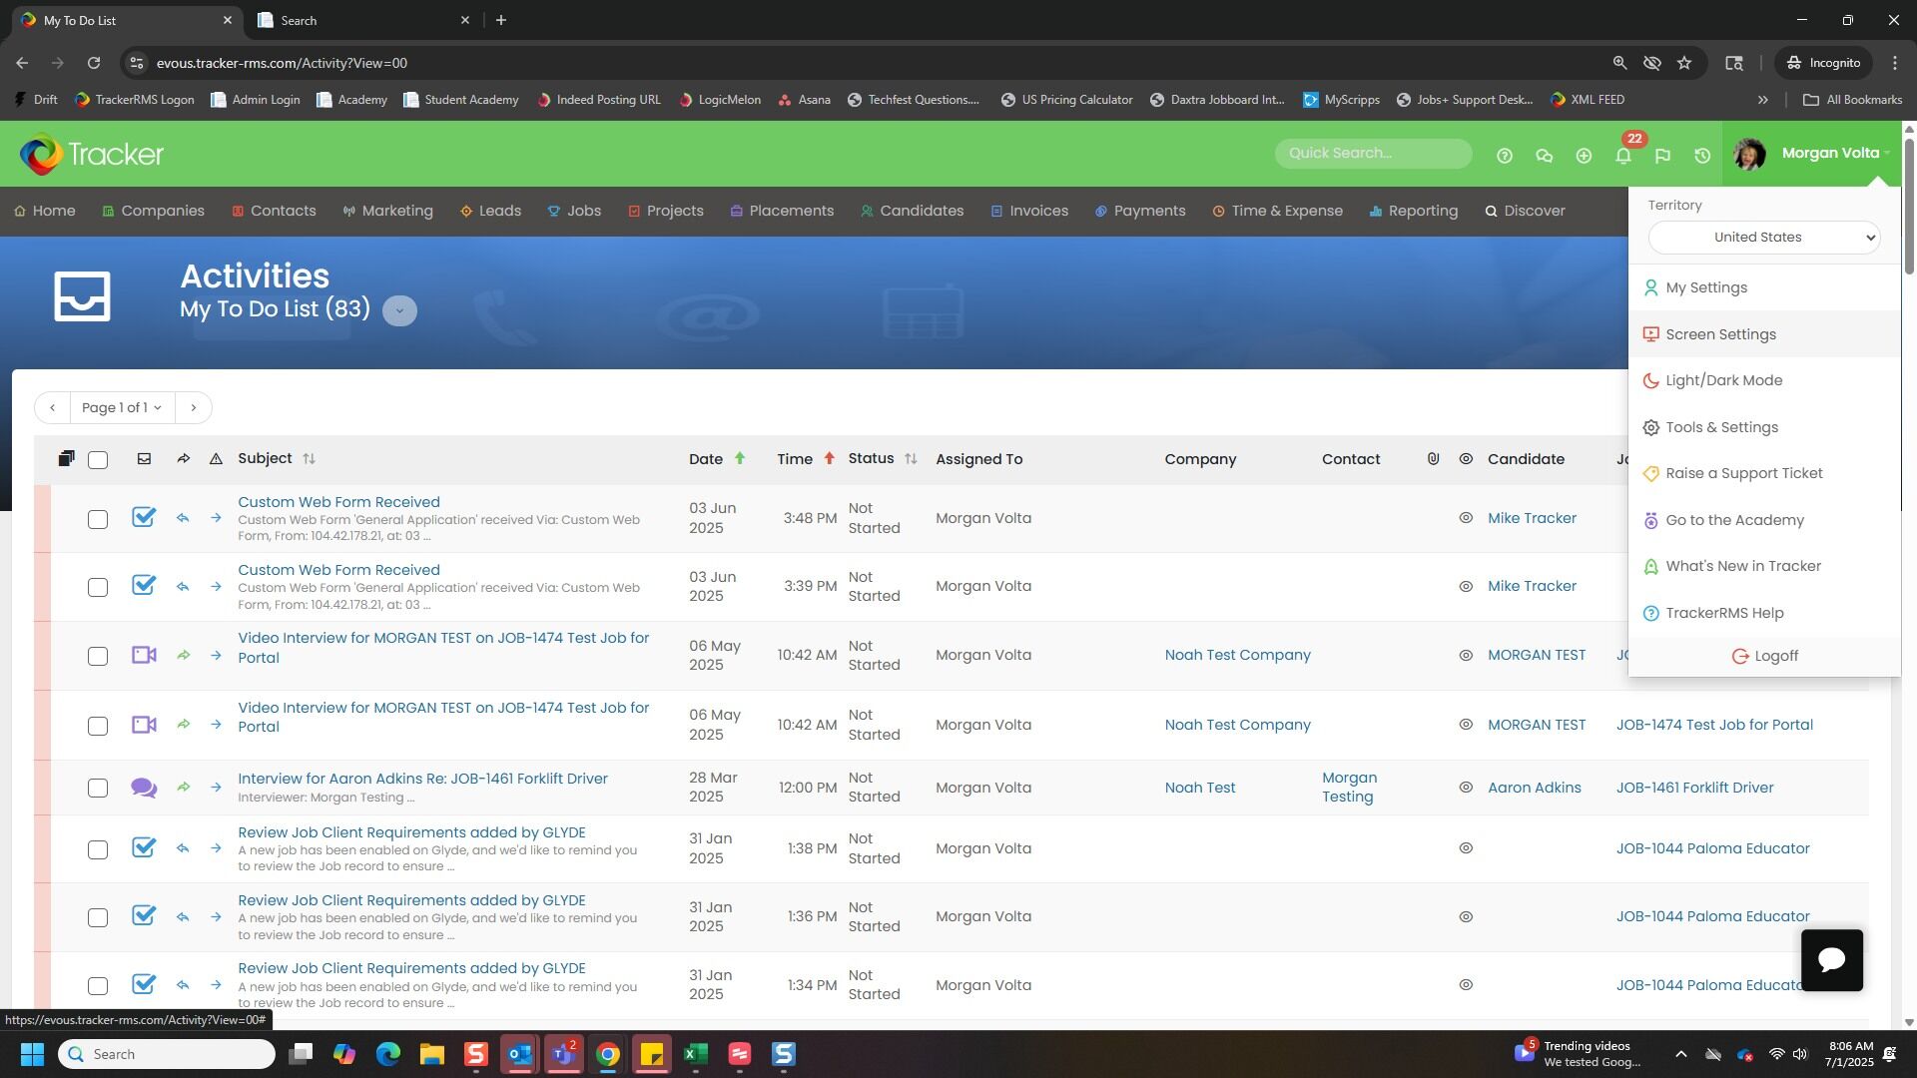Click the help question mark icon in header

point(1505,156)
